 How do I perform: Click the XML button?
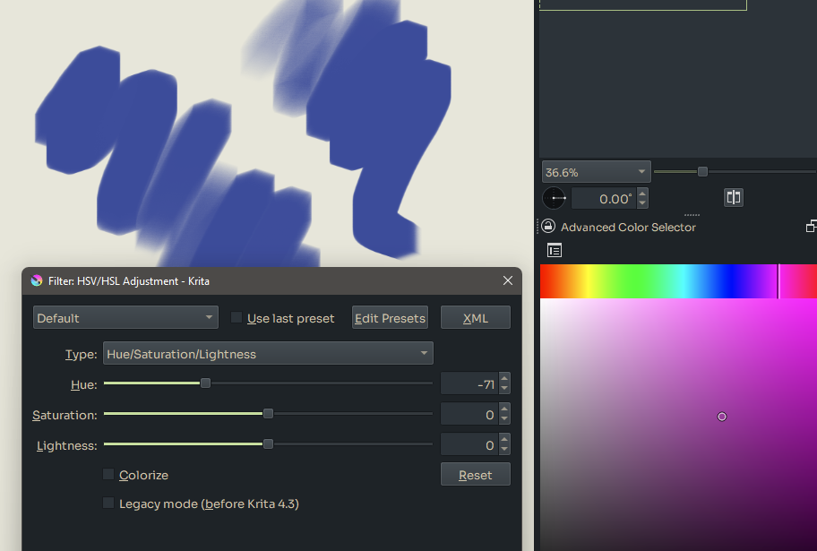[475, 317]
